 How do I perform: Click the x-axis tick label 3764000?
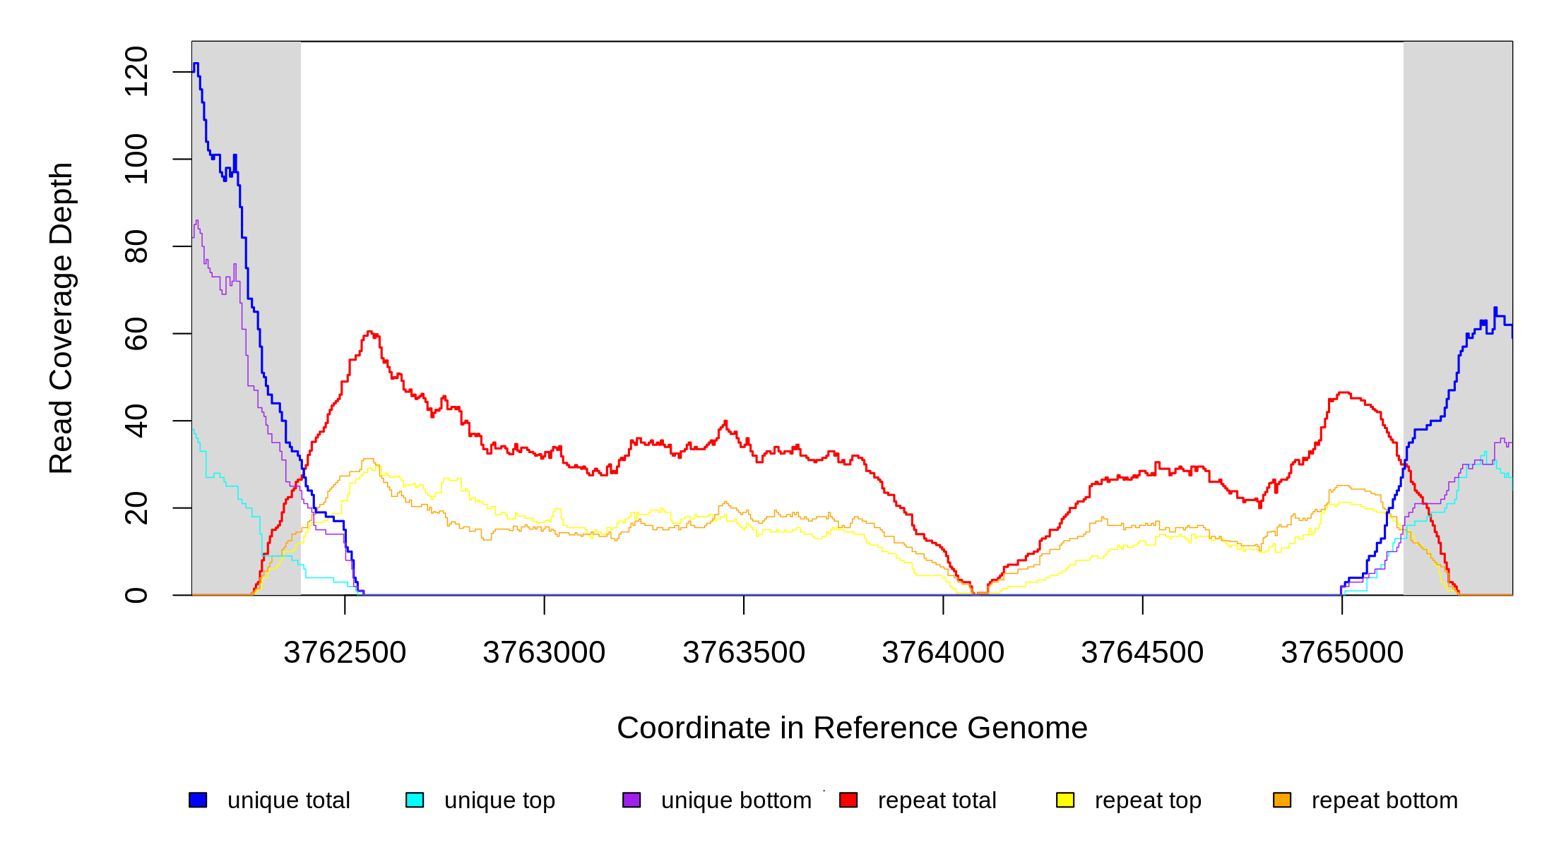coord(943,652)
